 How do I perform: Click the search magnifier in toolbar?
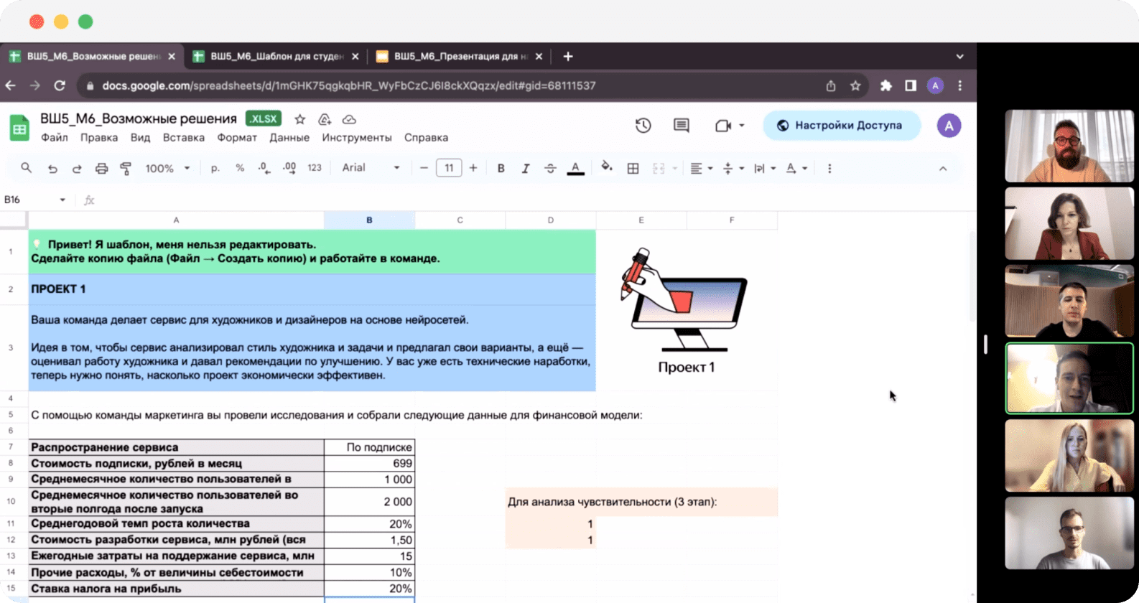point(27,168)
